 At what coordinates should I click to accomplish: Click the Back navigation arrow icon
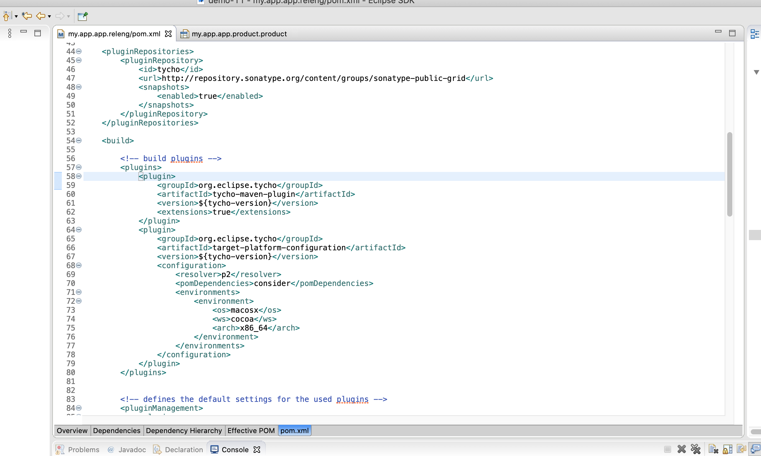(40, 16)
